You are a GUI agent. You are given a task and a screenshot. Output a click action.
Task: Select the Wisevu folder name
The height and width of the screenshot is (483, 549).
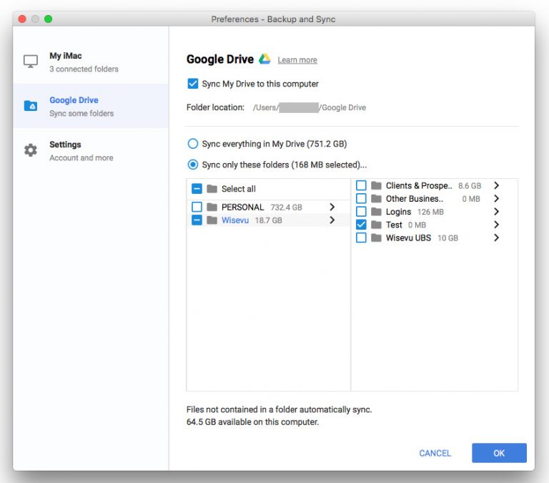(235, 220)
